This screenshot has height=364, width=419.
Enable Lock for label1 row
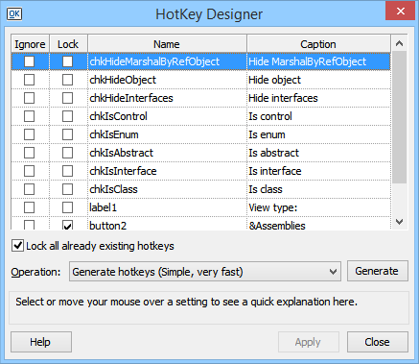[67, 207]
